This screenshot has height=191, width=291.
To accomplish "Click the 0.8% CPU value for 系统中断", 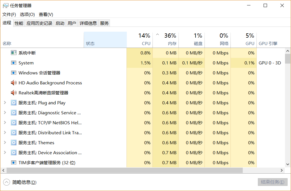I will [x=146, y=53].
